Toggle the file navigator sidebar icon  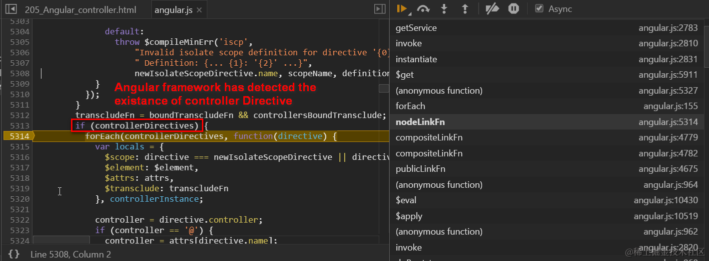(x=11, y=9)
